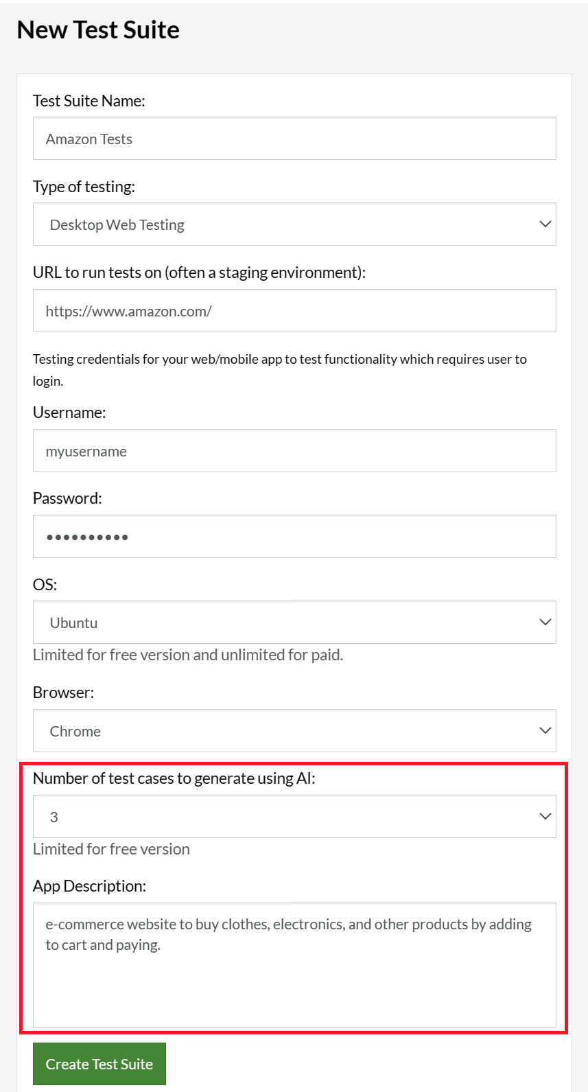This screenshot has height=1092, width=588.
Task: Open the Type of testing dropdown
Action: (x=294, y=224)
